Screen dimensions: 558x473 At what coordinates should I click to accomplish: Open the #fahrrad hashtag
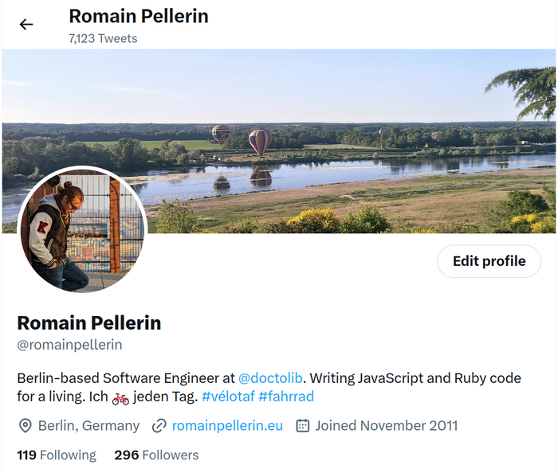(286, 397)
